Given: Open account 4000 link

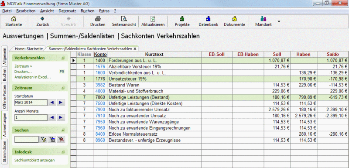Looking at the screenshot, I should pos(100,91).
